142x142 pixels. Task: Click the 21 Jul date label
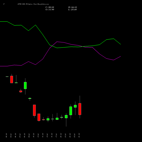click(65, 135)
